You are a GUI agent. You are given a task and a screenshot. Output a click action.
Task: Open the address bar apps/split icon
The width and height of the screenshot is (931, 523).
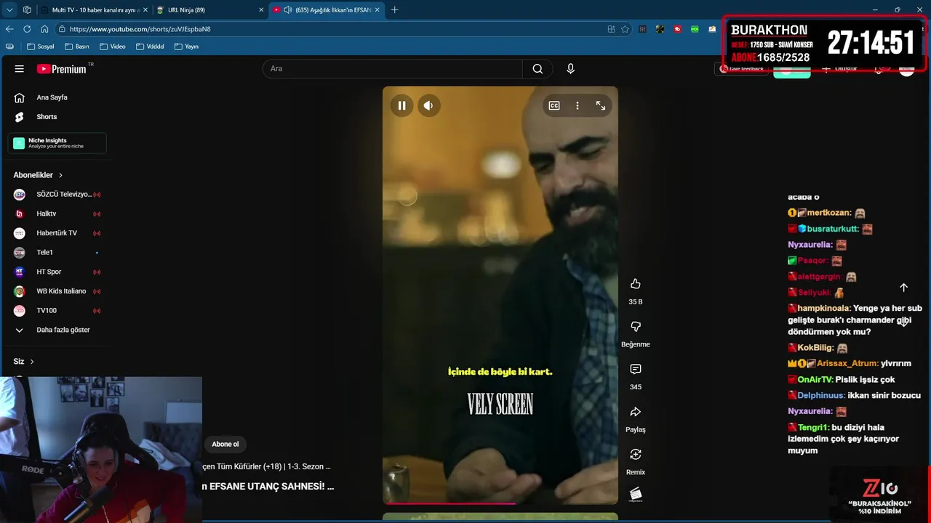pos(611,29)
